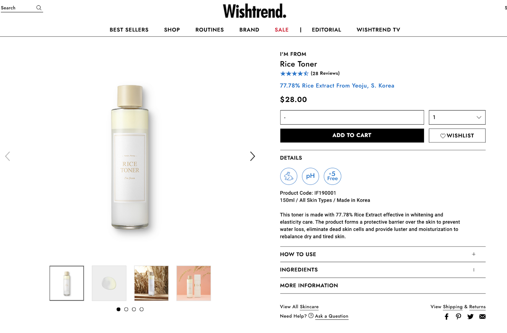Select the second carousel dot
507x333 pixels.
click(126, 309)
